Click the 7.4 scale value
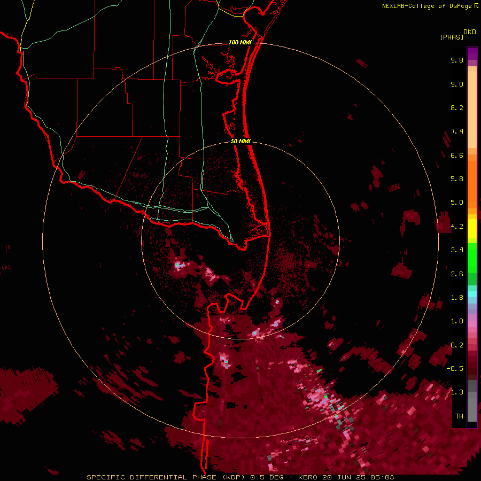The width and height of the screenshot is (481, 481). (457, 131)
